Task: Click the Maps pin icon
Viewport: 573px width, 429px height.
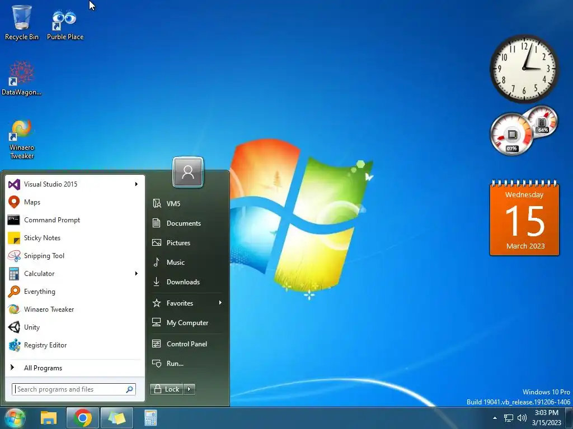Action: click(14, 202)
